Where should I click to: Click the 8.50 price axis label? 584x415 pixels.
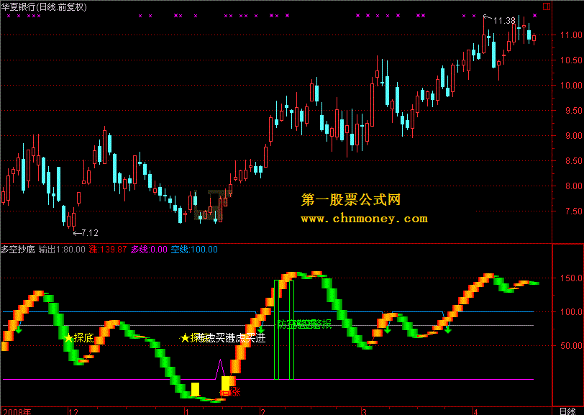point(574,161)
